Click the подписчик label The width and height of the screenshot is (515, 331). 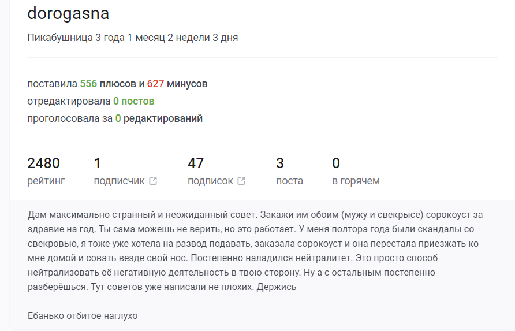pyautogui.click(x=119, y=181)
